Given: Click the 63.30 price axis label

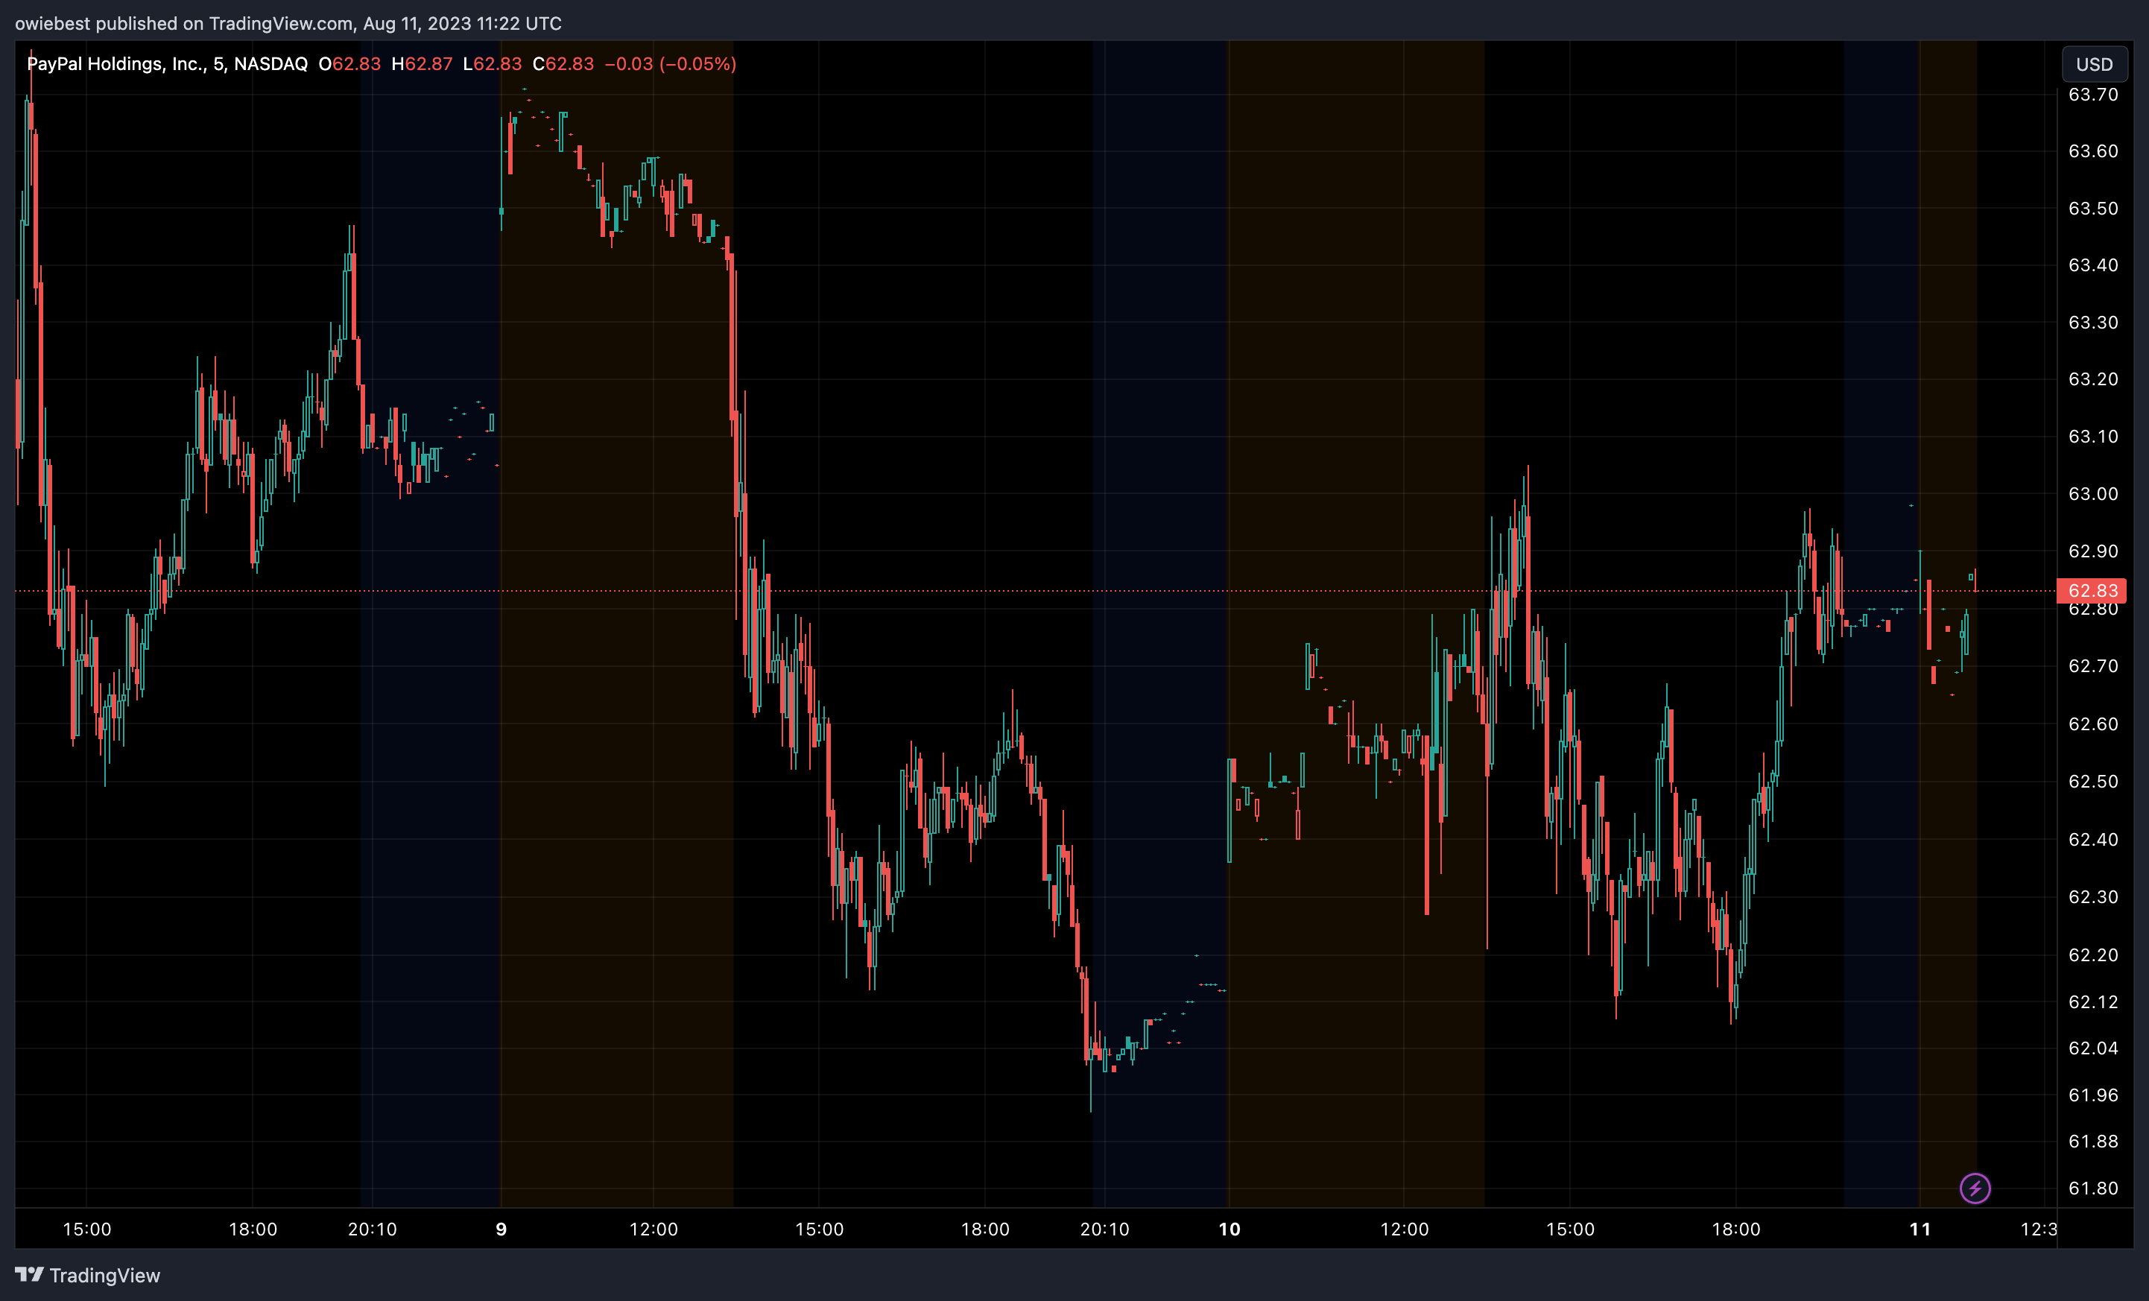Looking at the screenshot, I should pos(2093,323).
